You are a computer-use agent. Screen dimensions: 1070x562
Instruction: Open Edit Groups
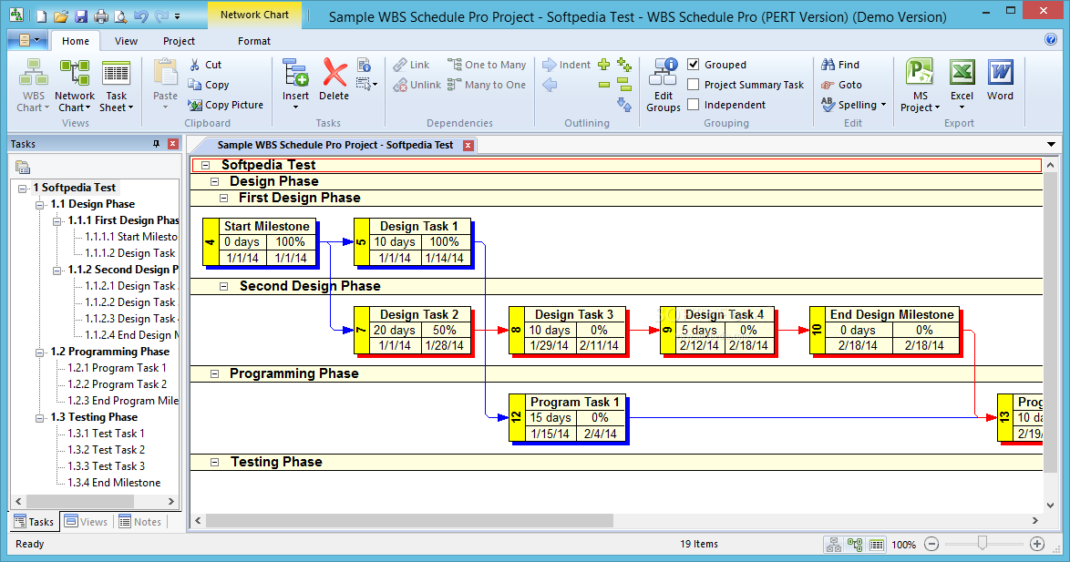[664, 86]
